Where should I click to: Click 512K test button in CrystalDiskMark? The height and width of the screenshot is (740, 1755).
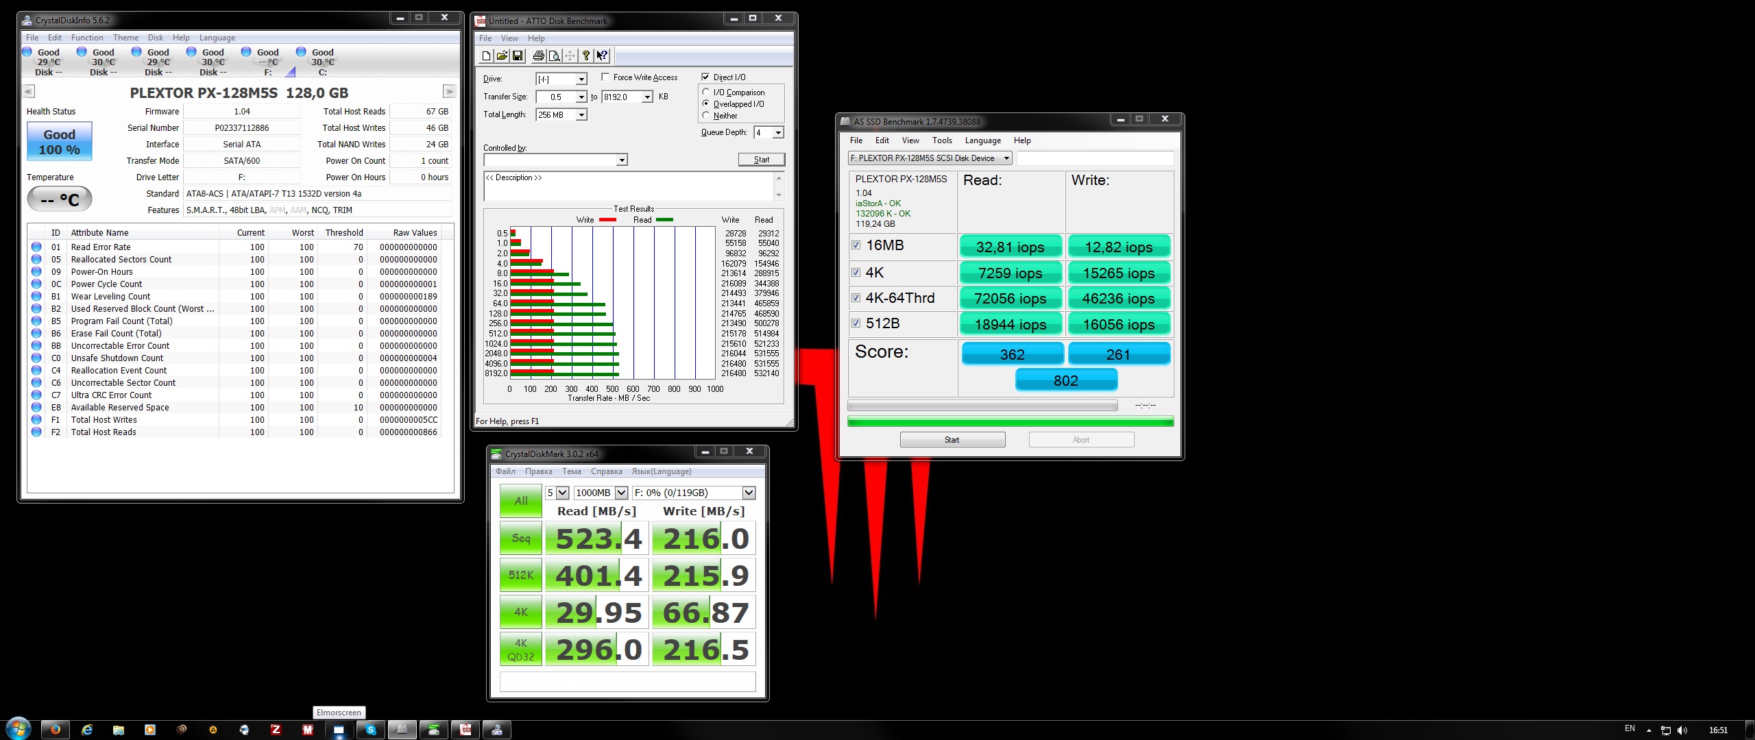tap(521, 576)
